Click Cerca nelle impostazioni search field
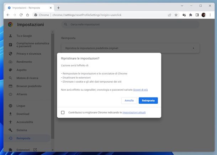 point(130,24)
